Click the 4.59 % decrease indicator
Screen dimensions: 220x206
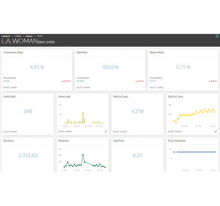140,81
